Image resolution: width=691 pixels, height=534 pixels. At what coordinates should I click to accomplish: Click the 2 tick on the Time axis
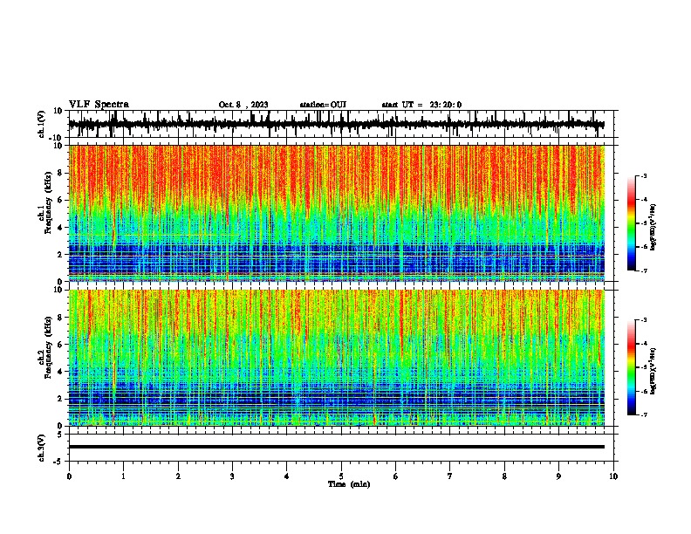(x=178, y=476)
